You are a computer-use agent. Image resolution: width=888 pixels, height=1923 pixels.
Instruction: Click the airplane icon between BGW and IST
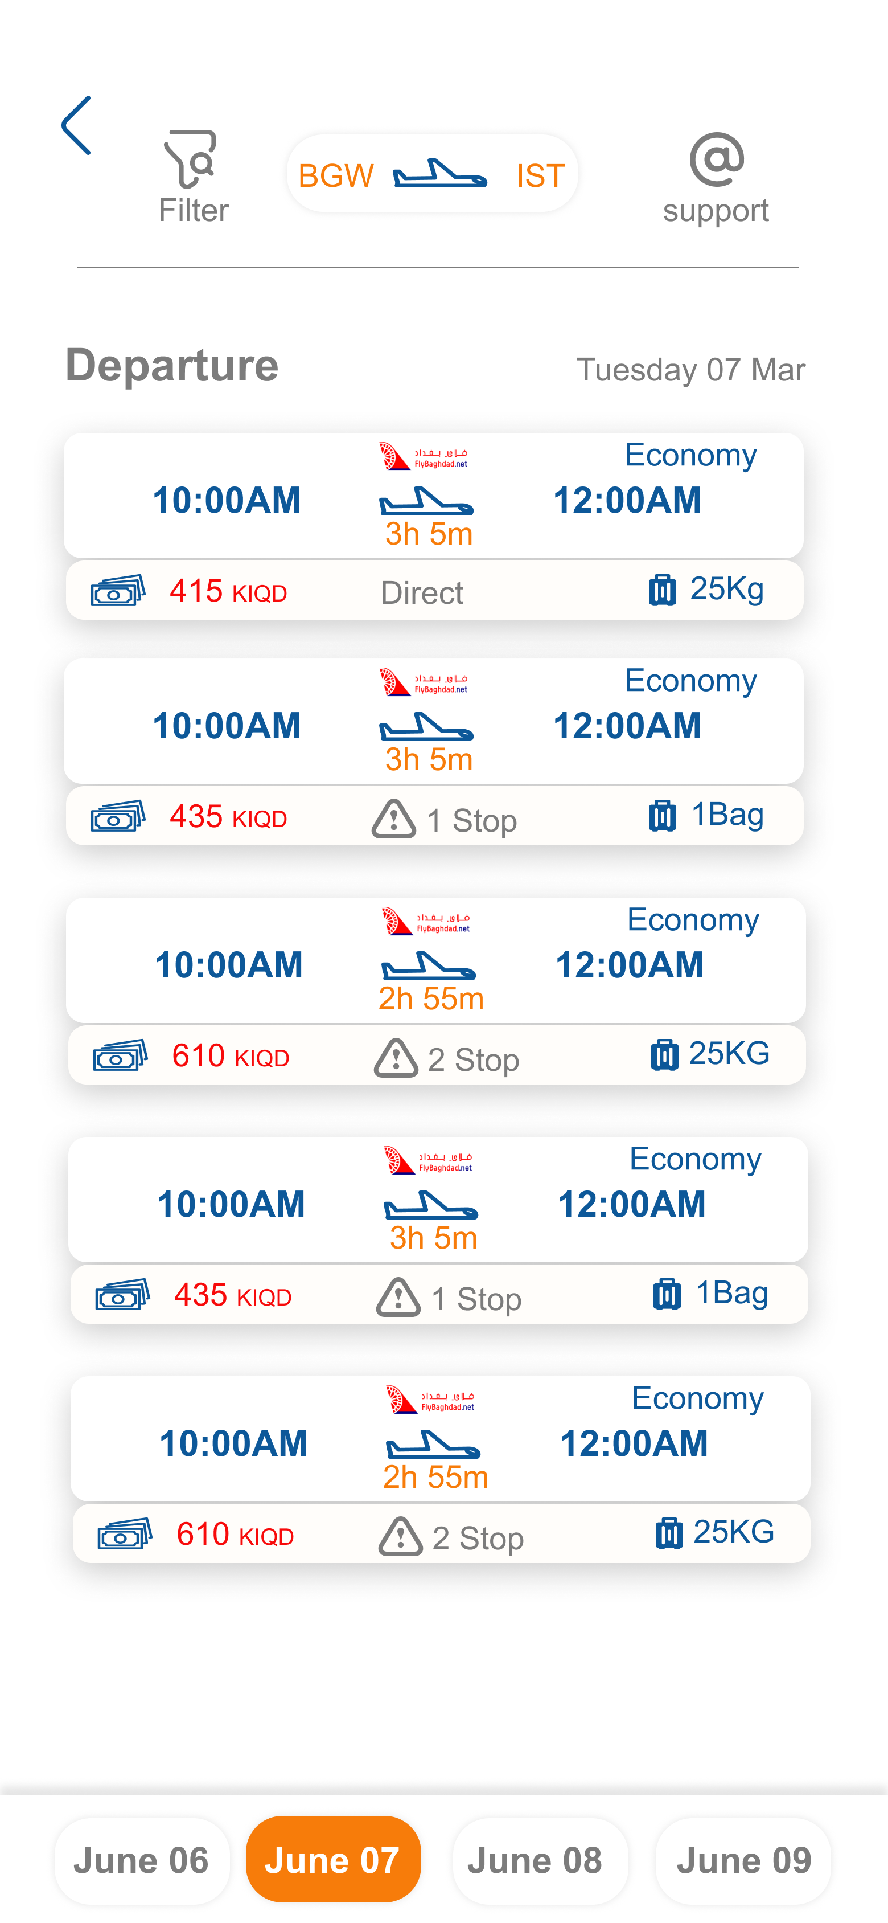point(440,175)
